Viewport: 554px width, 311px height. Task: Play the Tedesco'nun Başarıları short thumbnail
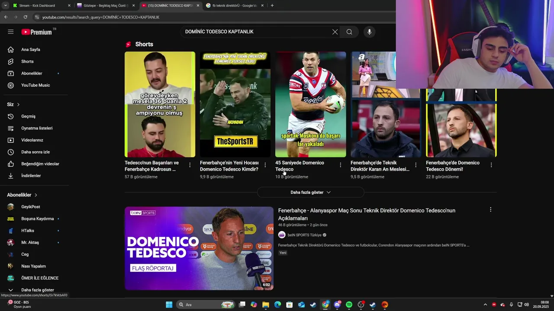[160, 105]
